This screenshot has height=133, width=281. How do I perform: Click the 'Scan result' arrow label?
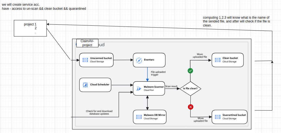pyautogui.click(x=171, y=86)
